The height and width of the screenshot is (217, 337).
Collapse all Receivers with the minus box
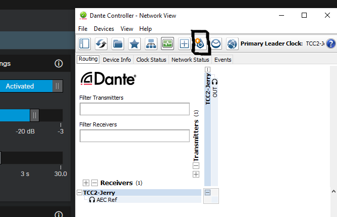point(94,183)
